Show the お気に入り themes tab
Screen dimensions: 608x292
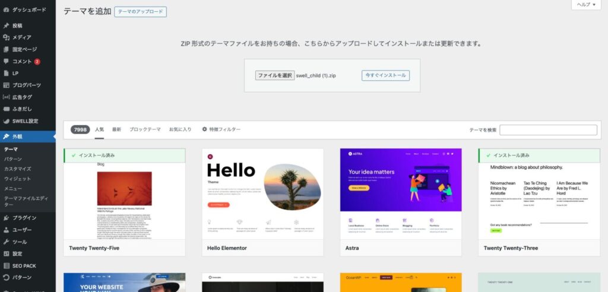(x=180, y=129)
